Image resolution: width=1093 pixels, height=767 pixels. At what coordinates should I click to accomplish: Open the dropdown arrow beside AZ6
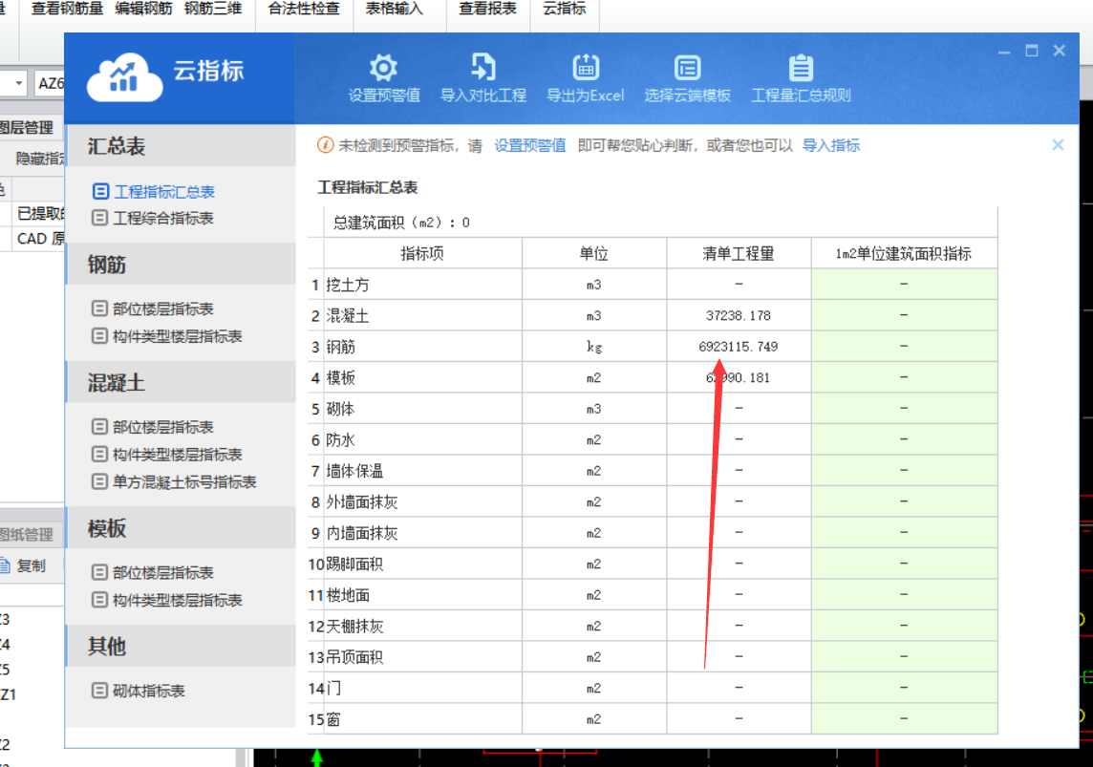19,84
